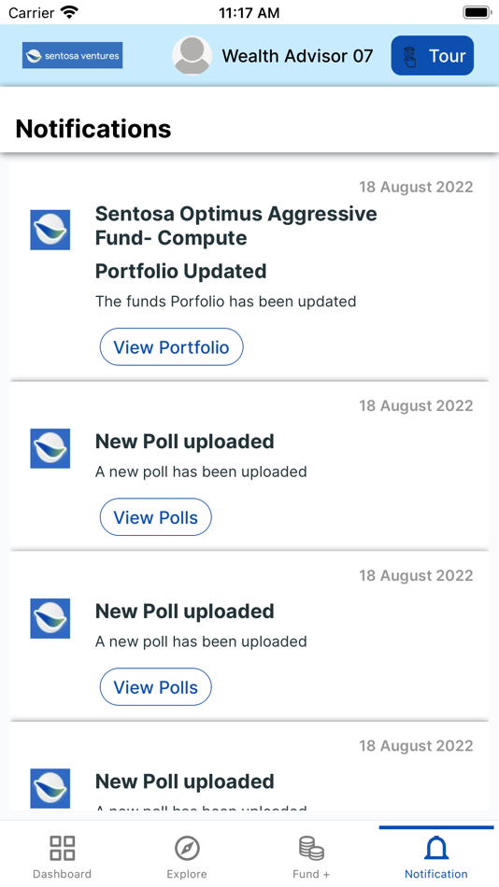Click View Polls in second poll notification
Image resolution: width=499 pixels, height=887 pixels.
pos(156,687)
